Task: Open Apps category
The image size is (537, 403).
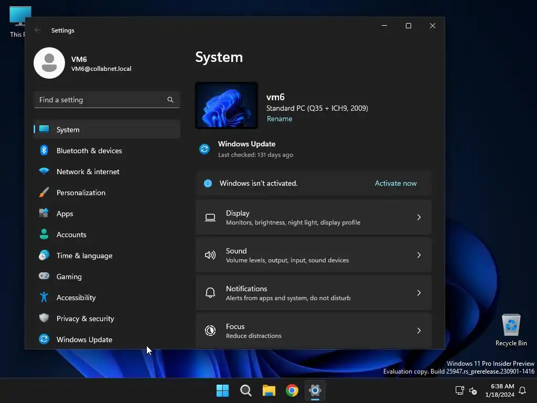Action: [x=65, y=214]
